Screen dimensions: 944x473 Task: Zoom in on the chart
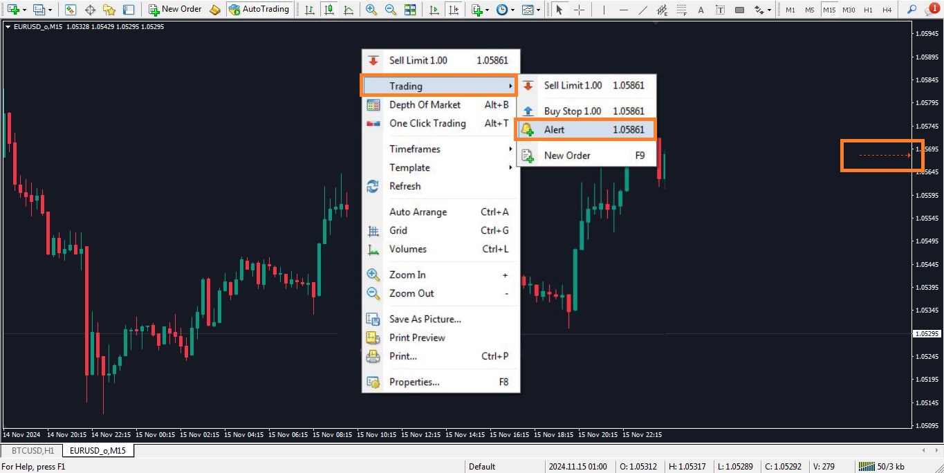click(x=371, y=9)
